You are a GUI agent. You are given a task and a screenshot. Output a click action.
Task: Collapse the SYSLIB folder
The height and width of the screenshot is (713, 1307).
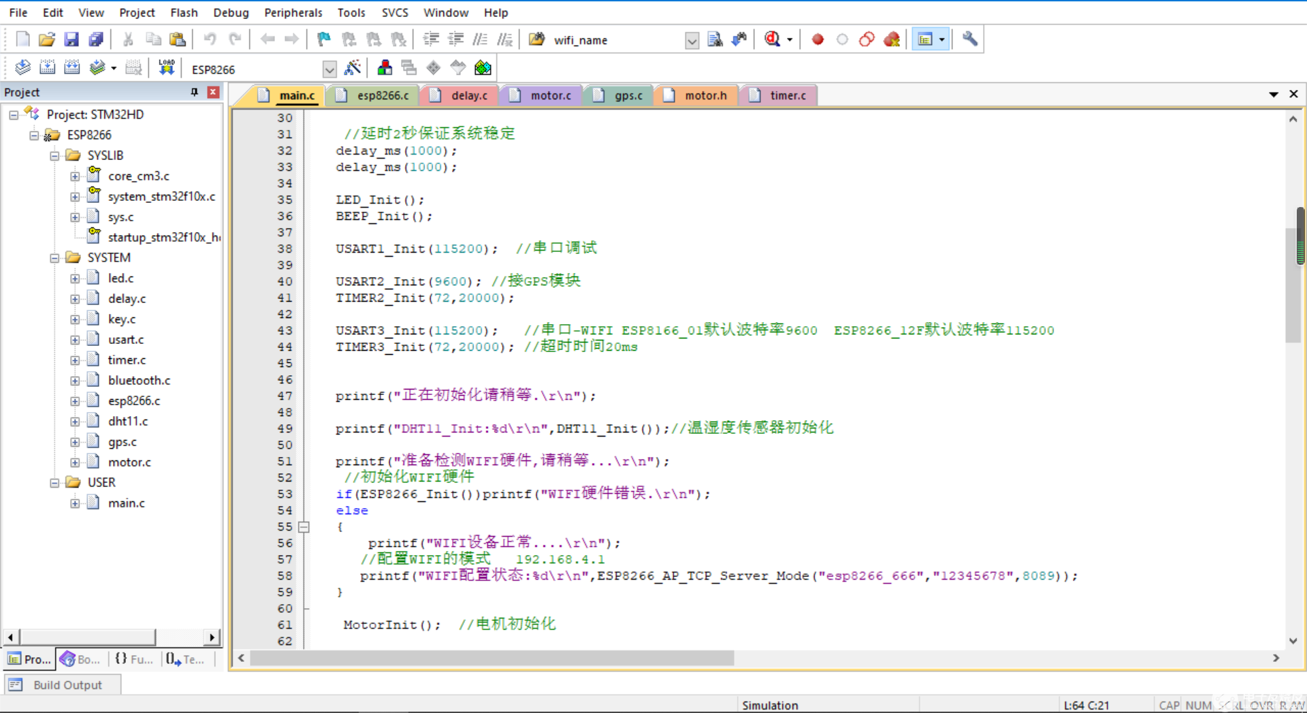coord(54,155)
